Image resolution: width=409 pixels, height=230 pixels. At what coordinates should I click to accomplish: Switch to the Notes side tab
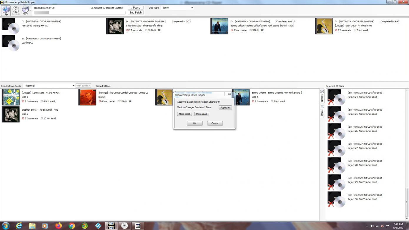[x=322, y=111]
